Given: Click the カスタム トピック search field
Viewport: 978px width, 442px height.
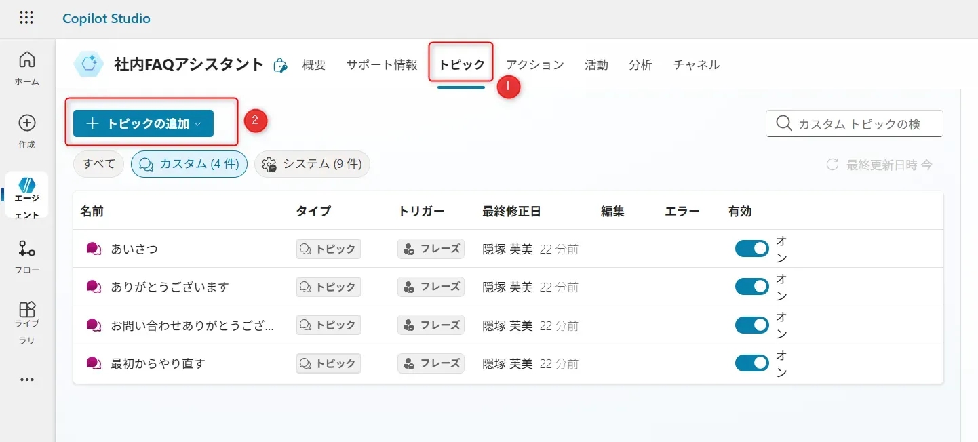Looking at the screenshot, I should point(859,123).
